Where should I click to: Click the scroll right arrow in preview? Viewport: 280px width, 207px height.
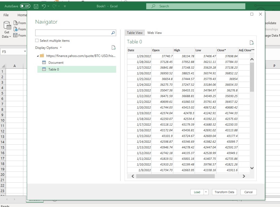click(244, 176)
